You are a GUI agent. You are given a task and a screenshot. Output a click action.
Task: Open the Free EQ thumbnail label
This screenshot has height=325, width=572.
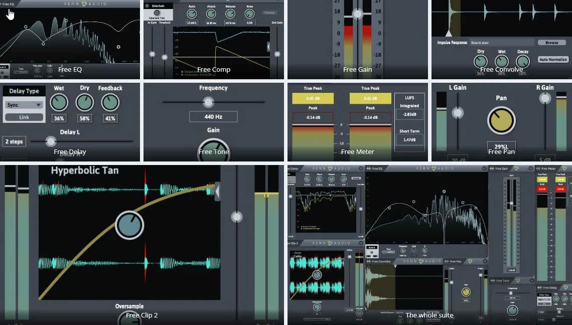pos(70,69)
